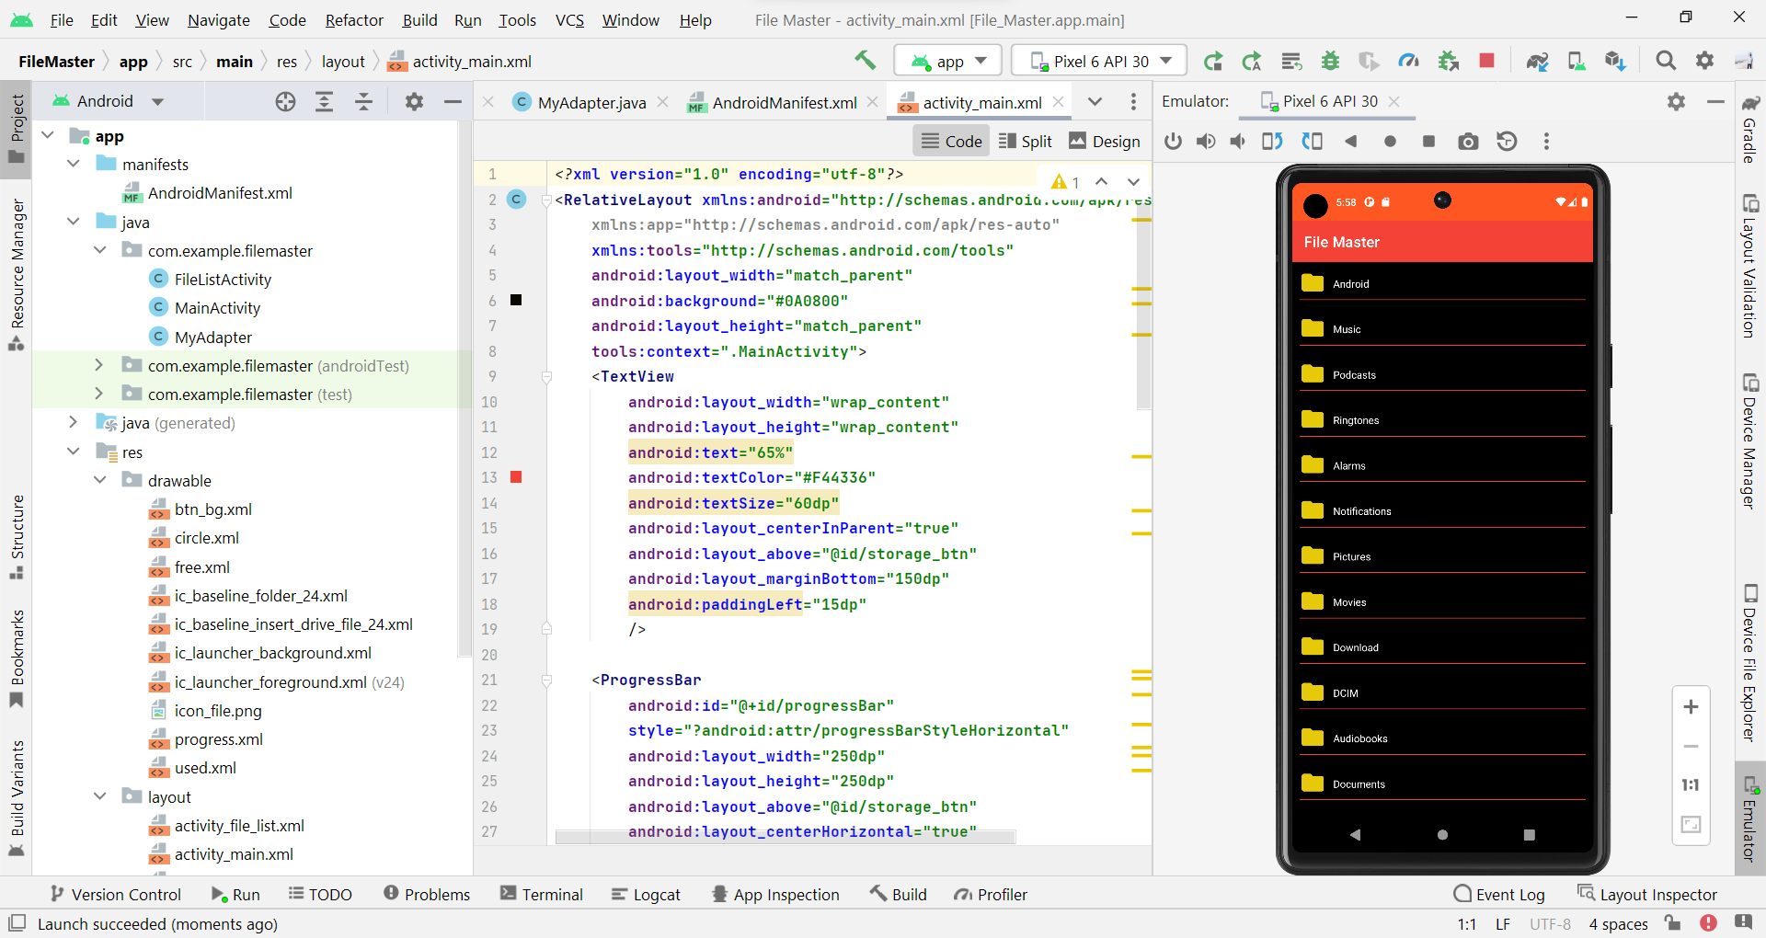Open the Logcat tool window
1766x938 pixels.
point(646,895)
